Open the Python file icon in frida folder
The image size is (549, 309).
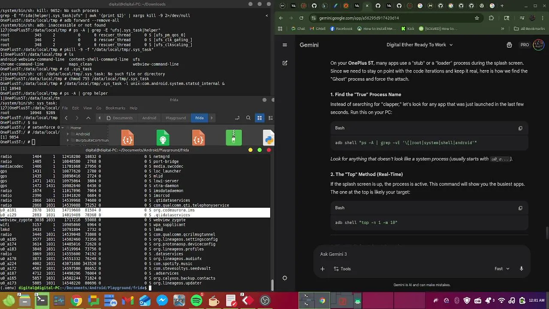click(x=268, y=138)
